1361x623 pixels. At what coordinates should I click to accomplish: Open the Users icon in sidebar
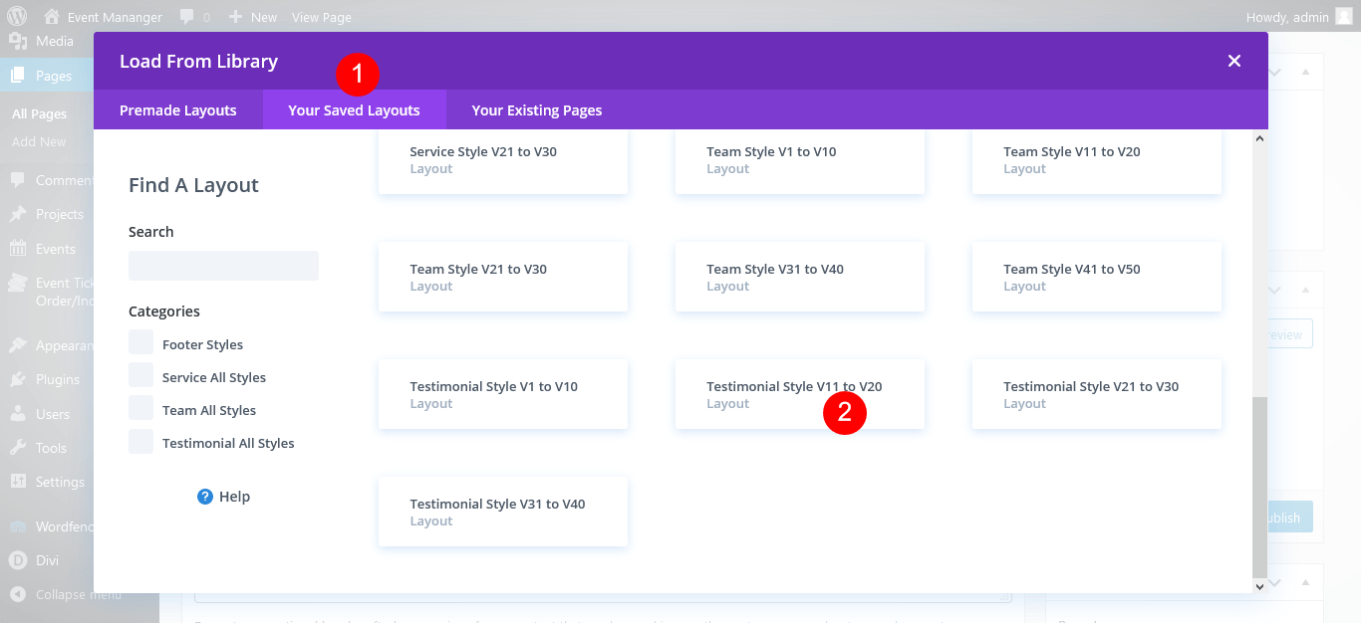tap(18, 414)
